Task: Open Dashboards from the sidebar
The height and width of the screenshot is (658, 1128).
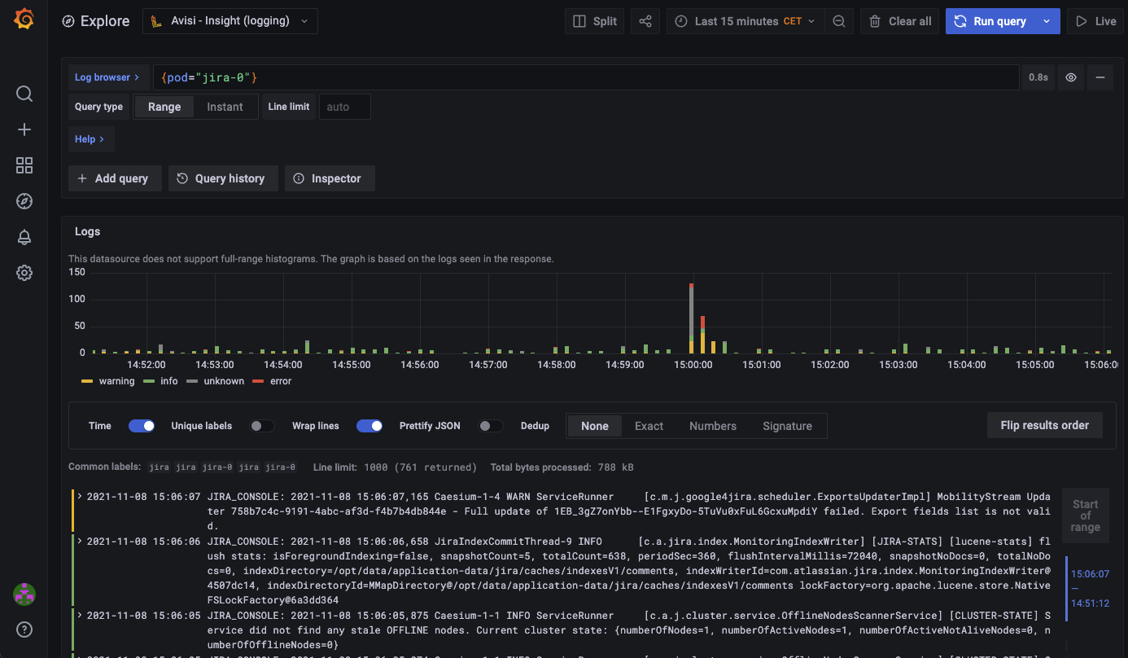Action: click(x=24, y=165)
